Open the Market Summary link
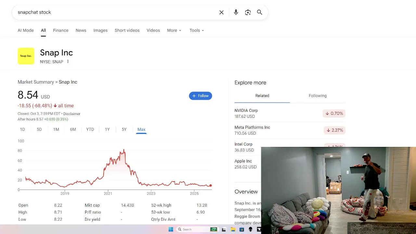 tap(36, 82)
